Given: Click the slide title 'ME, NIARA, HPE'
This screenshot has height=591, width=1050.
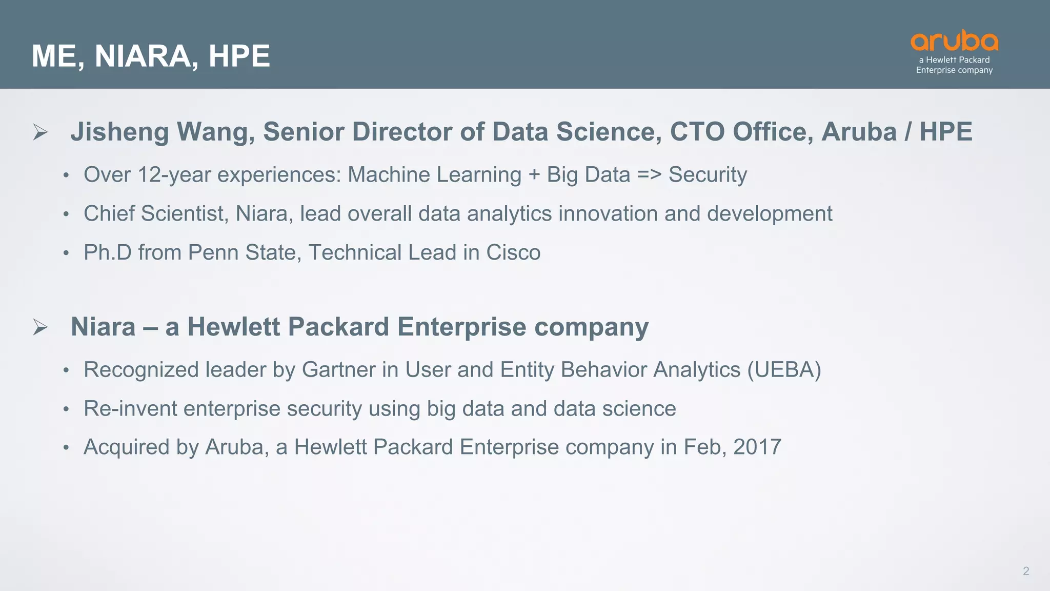Looking at the screenshot, I should click(151, 56).
